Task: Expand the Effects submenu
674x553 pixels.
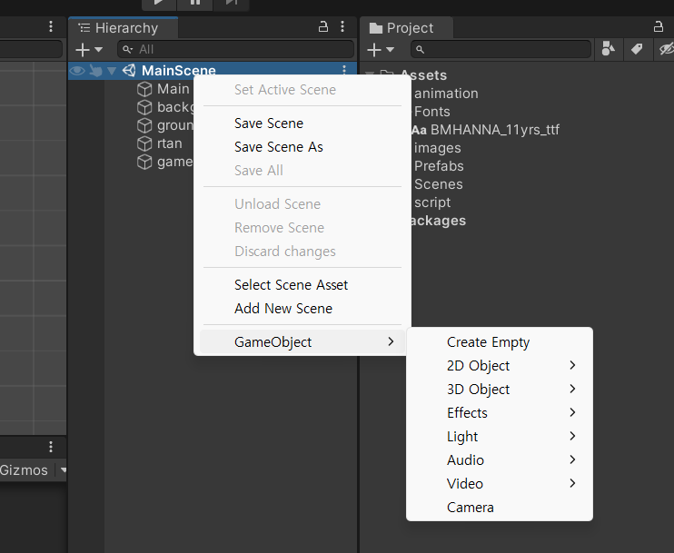Action: point(499,413)
